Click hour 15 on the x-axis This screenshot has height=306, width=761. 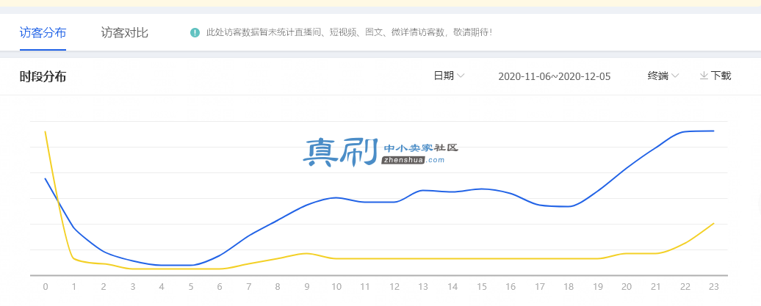pos(481,287)
